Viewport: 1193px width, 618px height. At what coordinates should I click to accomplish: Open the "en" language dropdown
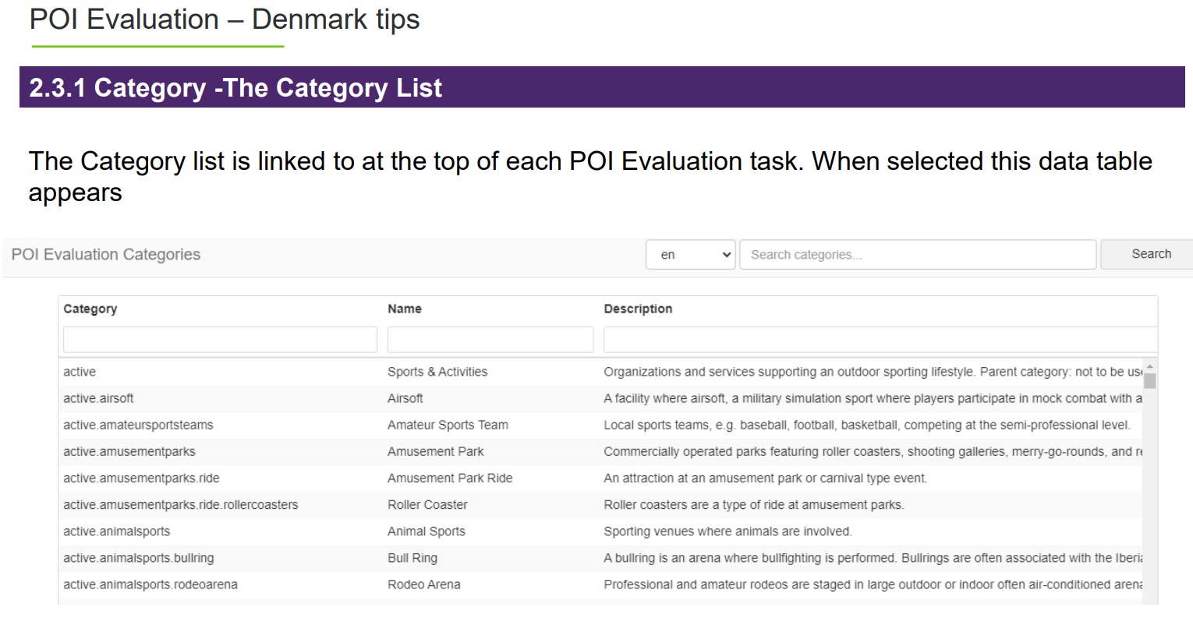pos(691,255)
